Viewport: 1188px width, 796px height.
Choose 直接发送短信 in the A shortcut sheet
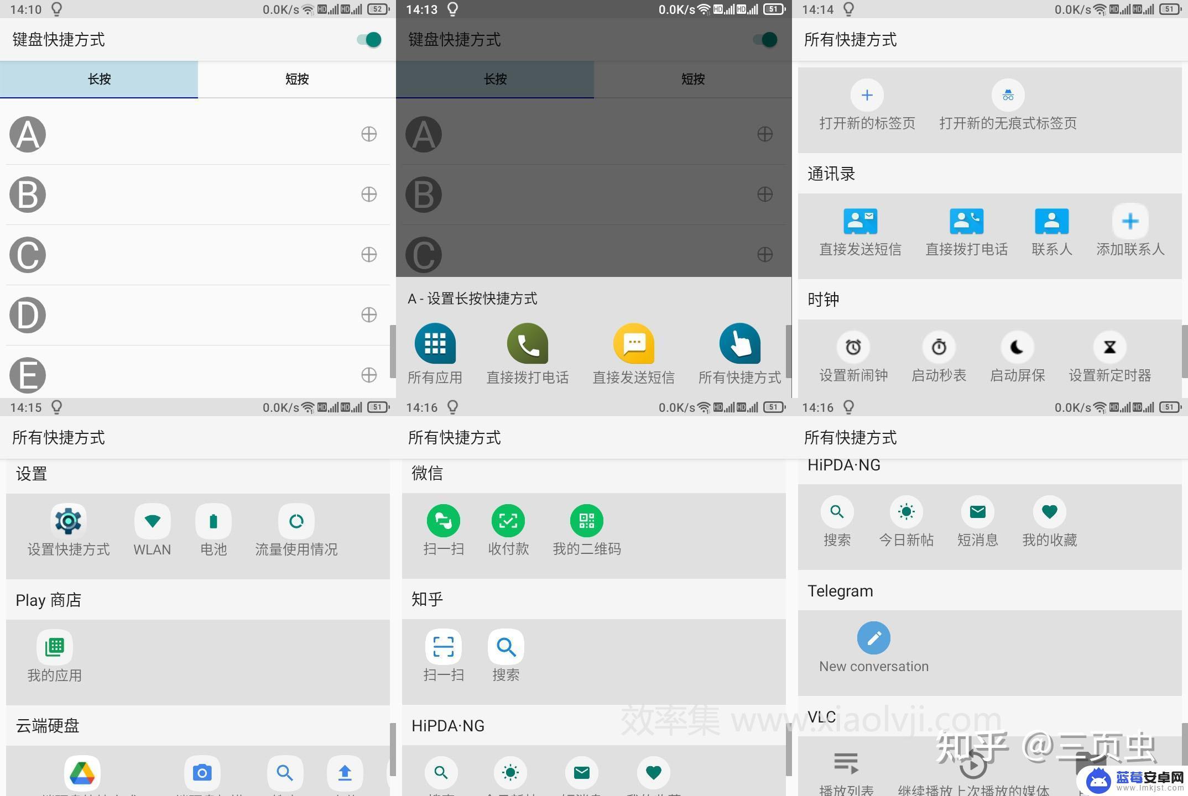point(634,354)
